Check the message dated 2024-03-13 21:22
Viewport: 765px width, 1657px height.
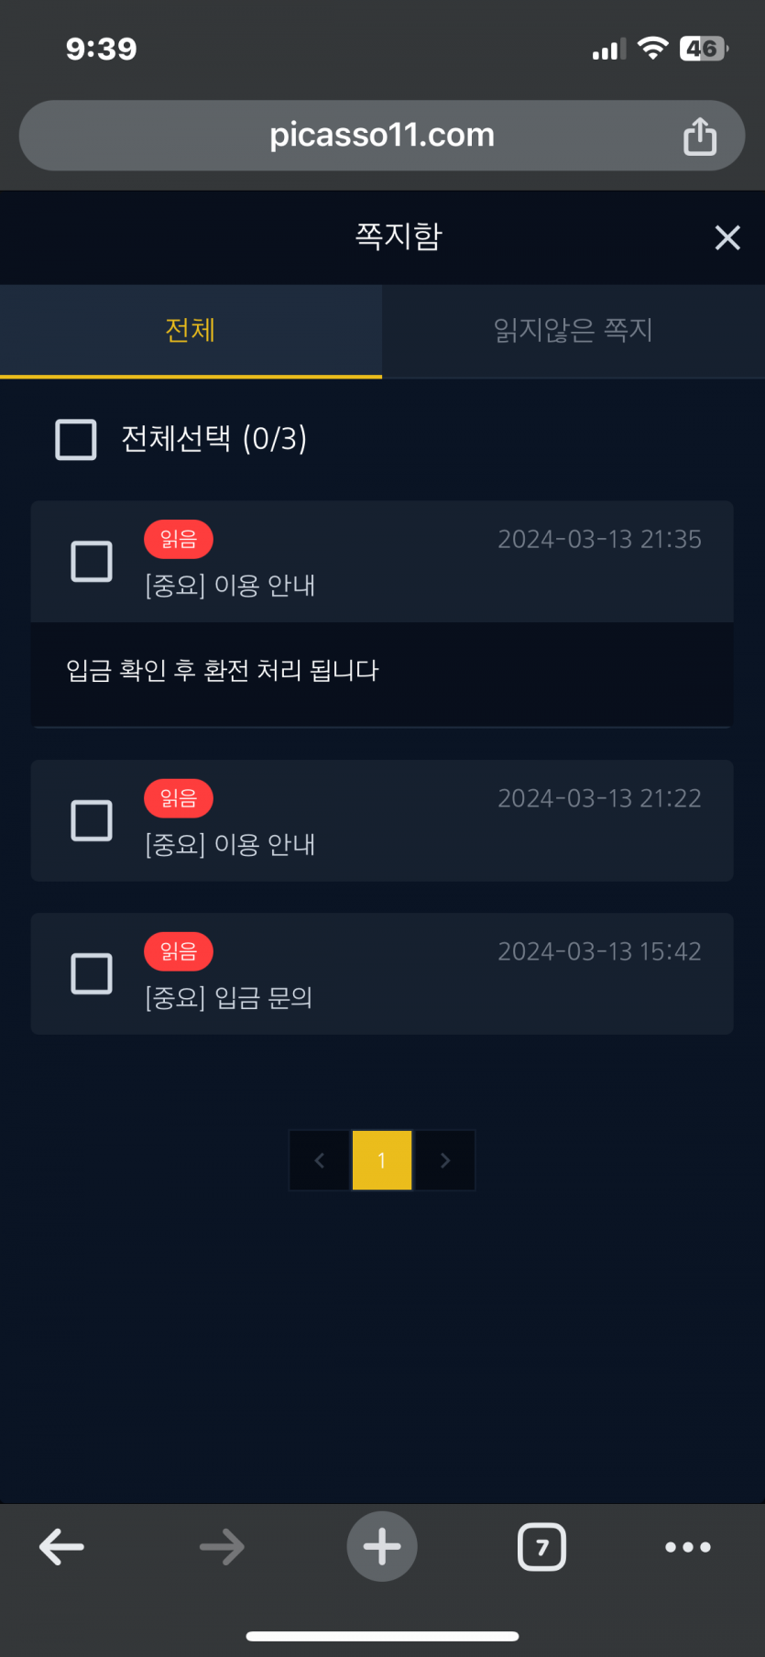pos(92,820)
